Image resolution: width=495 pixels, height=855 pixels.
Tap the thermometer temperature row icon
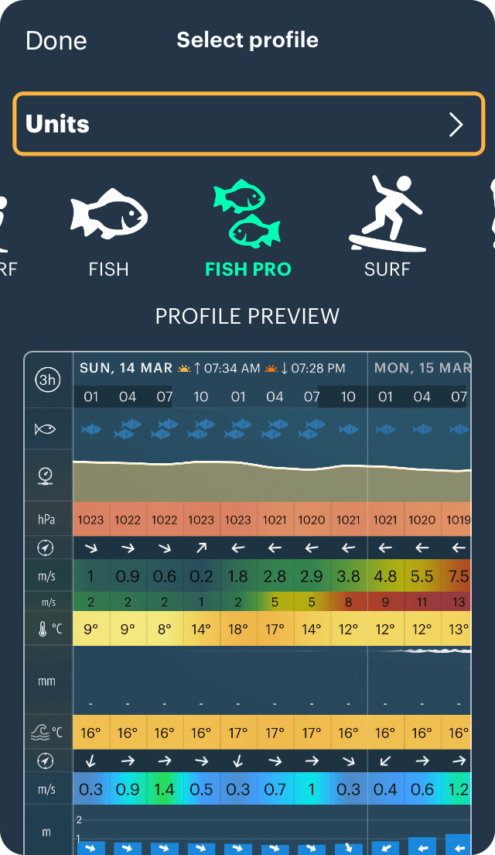(x=48, y=629)
